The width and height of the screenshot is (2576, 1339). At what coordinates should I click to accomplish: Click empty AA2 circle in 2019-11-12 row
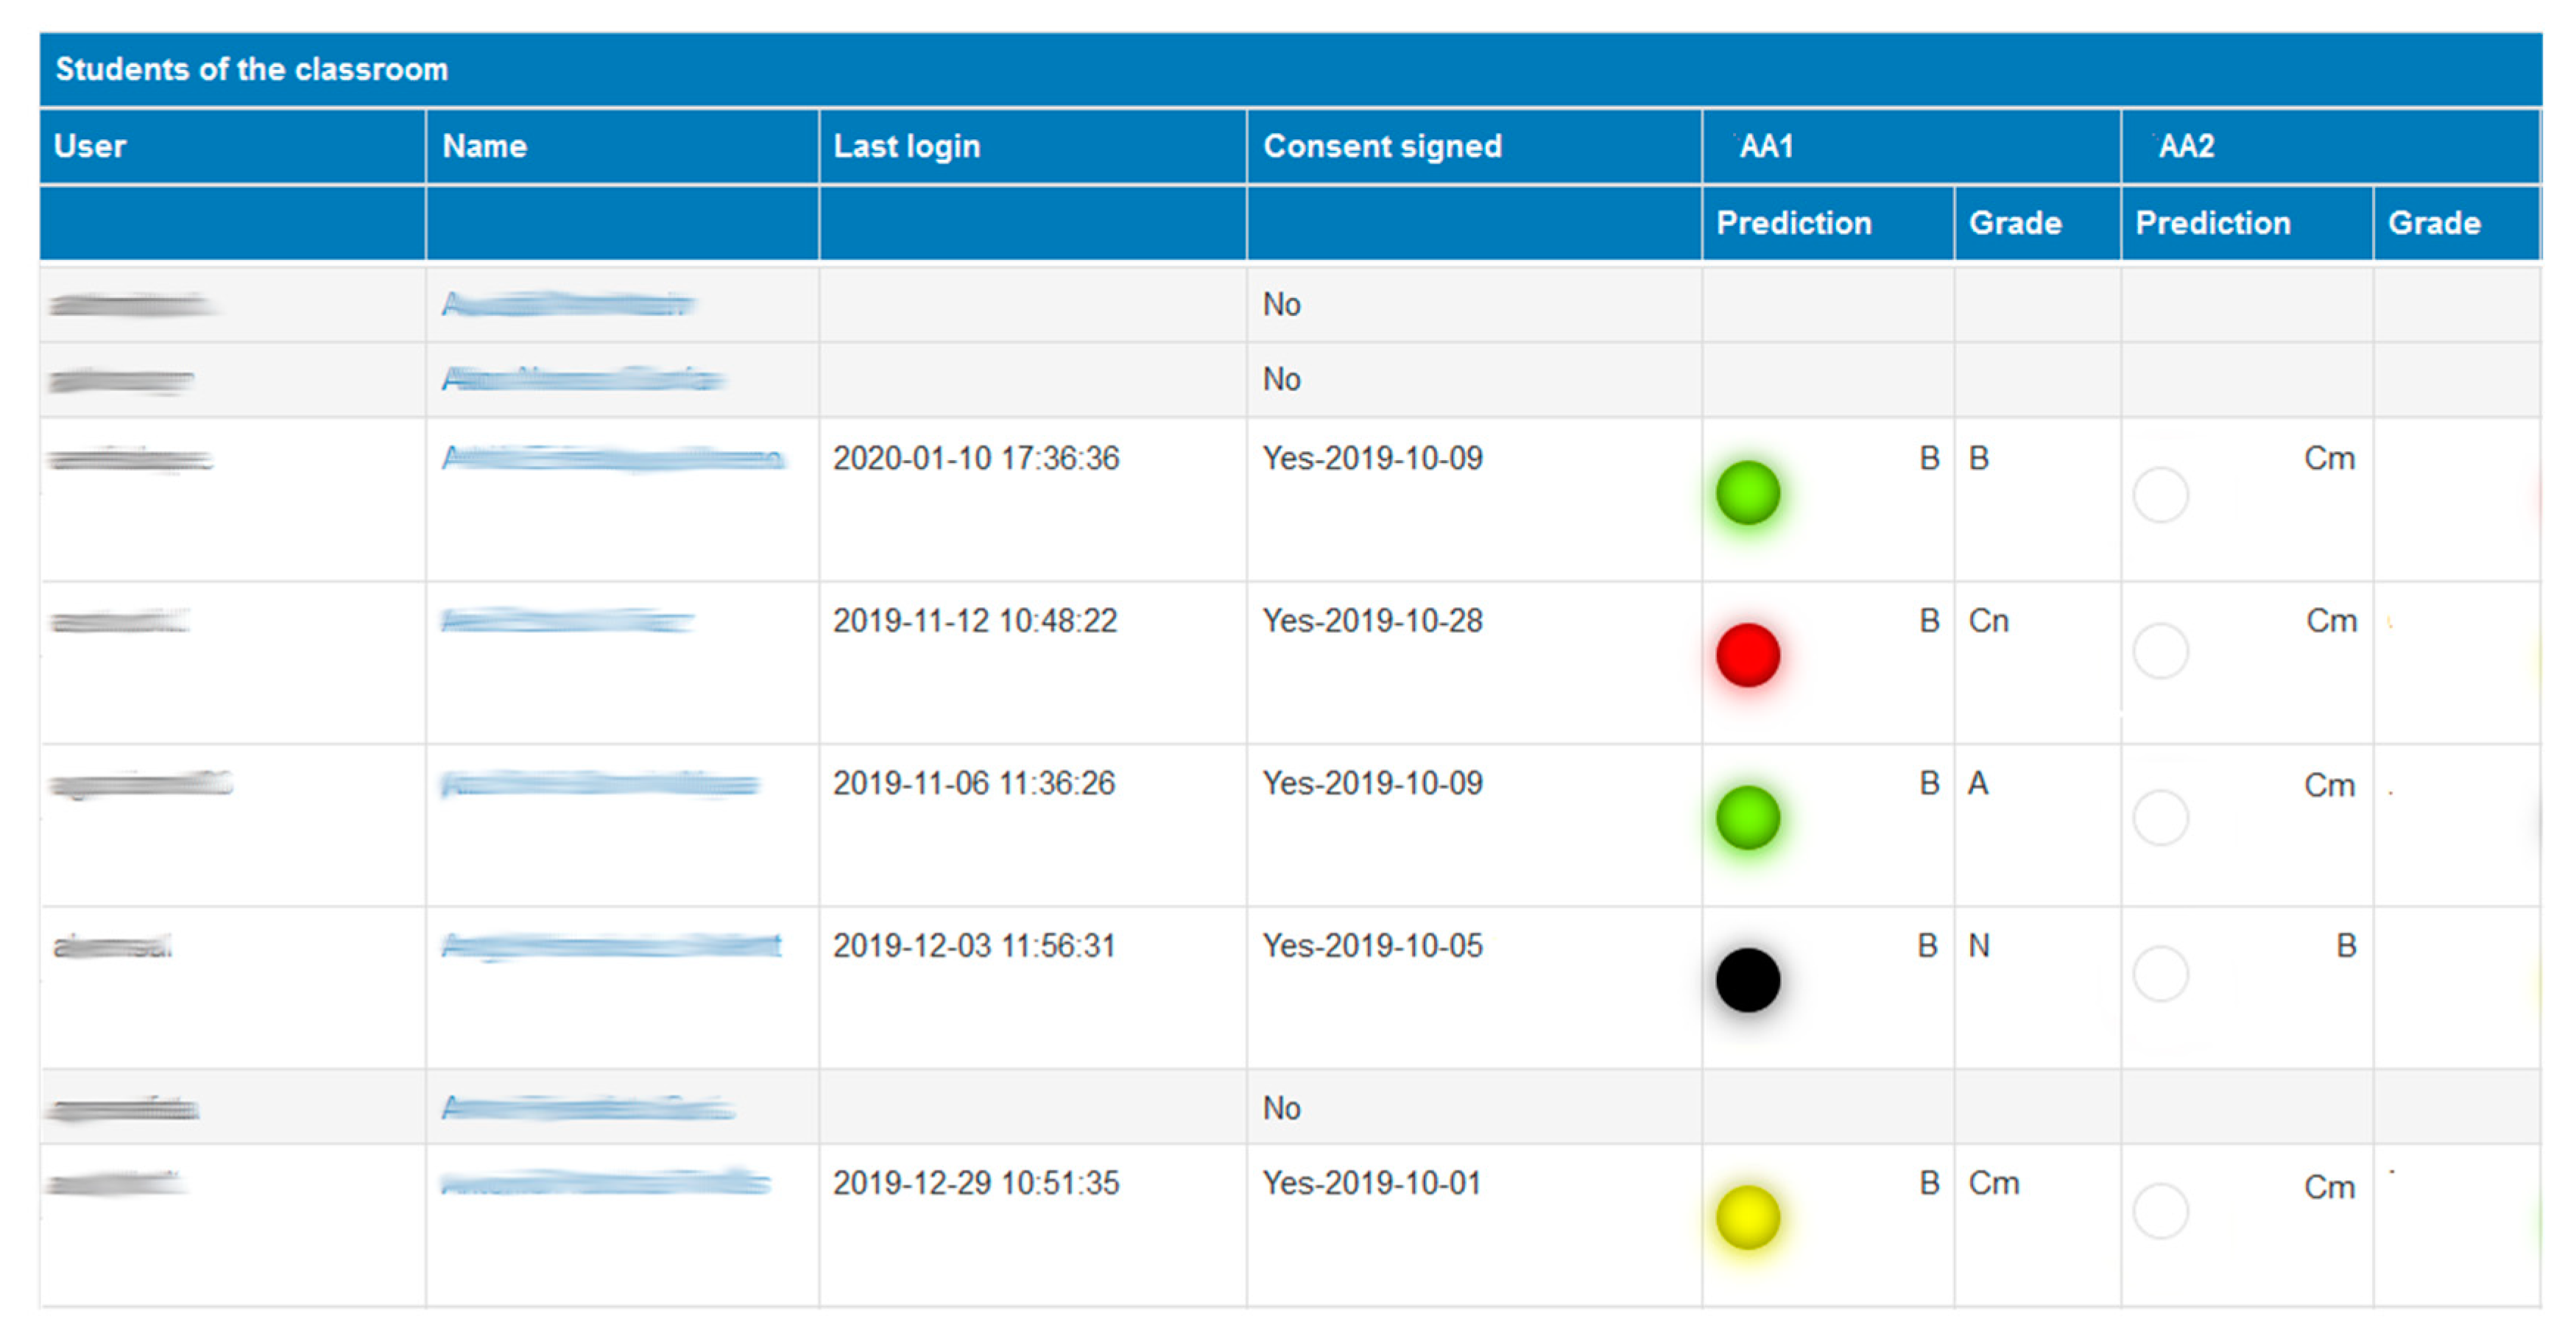(2160, 652)
